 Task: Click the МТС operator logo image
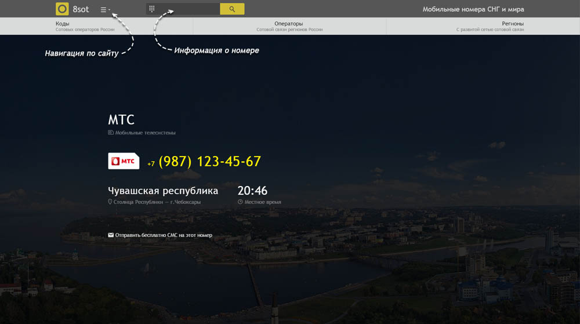[124, 161]
